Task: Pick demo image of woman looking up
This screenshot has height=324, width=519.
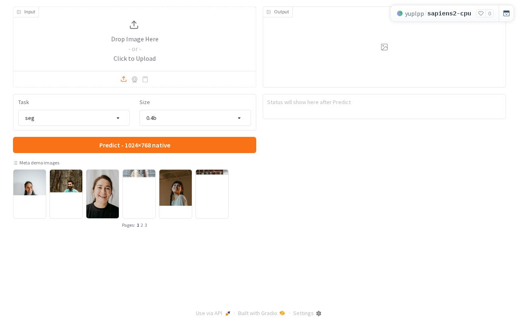Action: [x=176, y=194]
